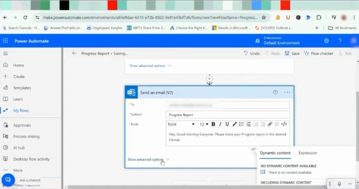
Task: Open the app launcher waffle icon
Action: point(5,41)
